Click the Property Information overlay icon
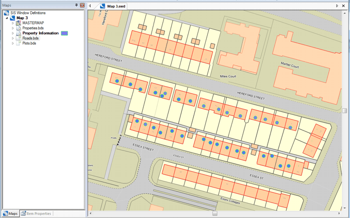The image size is (350, 218). 19,33
